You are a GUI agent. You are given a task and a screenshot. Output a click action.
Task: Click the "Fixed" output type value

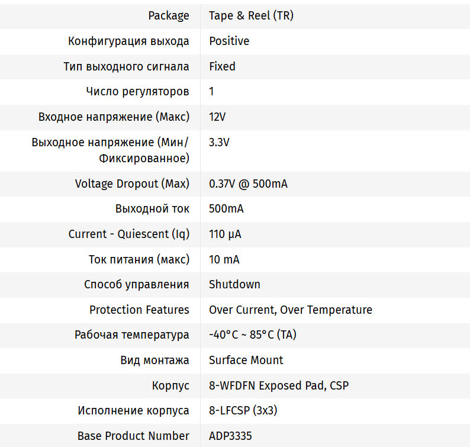[222, 67]
